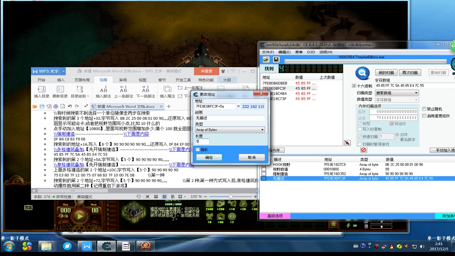Open a new WPS document tab
This screenshot has width=455, height=256.
click(x=168, y=106)
